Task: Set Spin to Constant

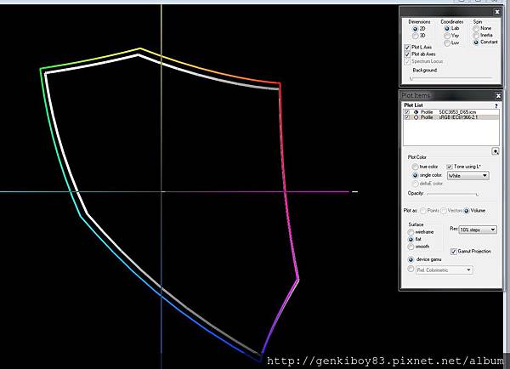Action: point(476,43)
